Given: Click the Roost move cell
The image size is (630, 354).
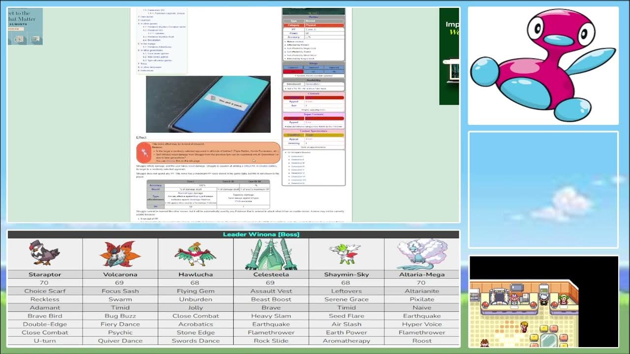Looking at the screenshot, I should point(422,341).
